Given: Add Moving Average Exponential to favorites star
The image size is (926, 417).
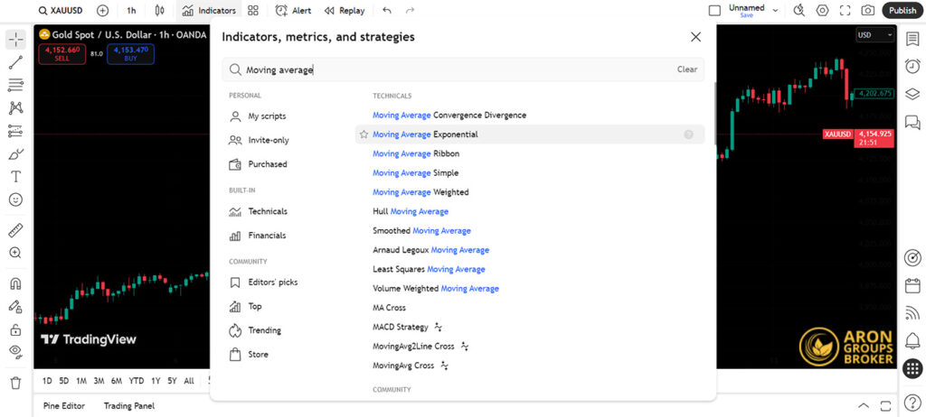Looking at the screenshot, I should (364, 134).
